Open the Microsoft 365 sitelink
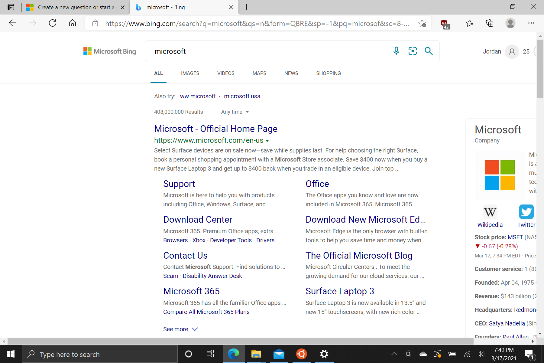This screenshot has width=544, height=363. pos(191,291)
